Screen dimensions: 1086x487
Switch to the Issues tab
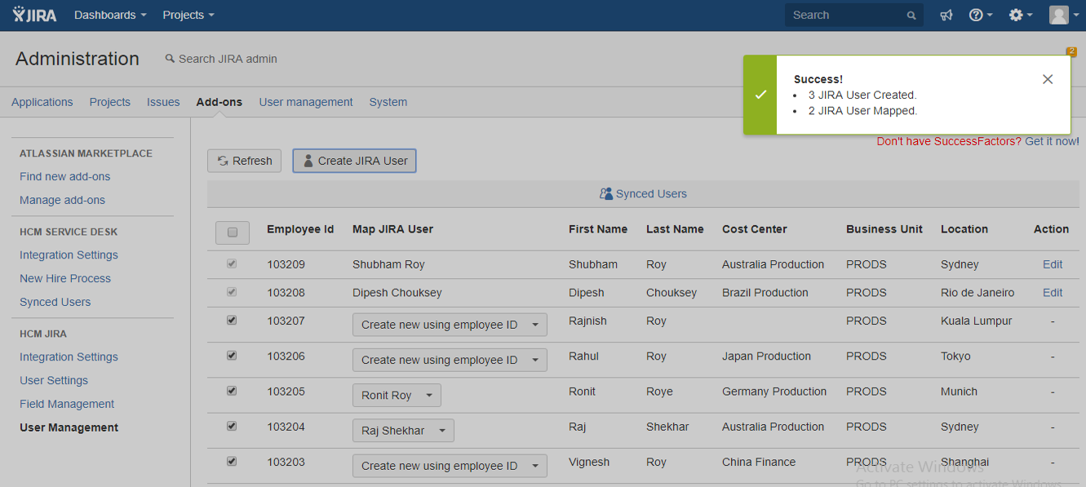point(163,102)
